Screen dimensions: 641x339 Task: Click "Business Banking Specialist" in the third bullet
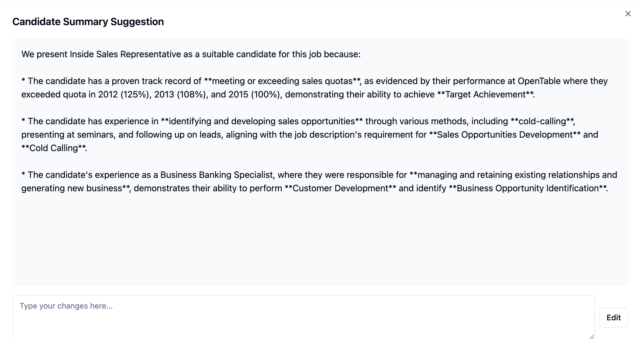(x=216, y=175)
